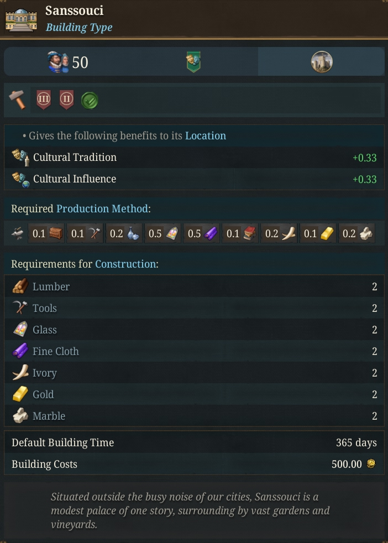
Task: Click the gold coin next to 500.00
Action: point(371,464)
